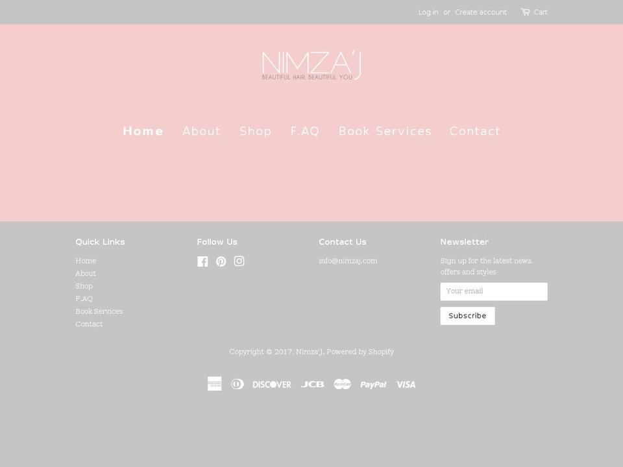Select the JCB payment icon
The width and height of the screenshot is (623, 467).
point(313,383)
